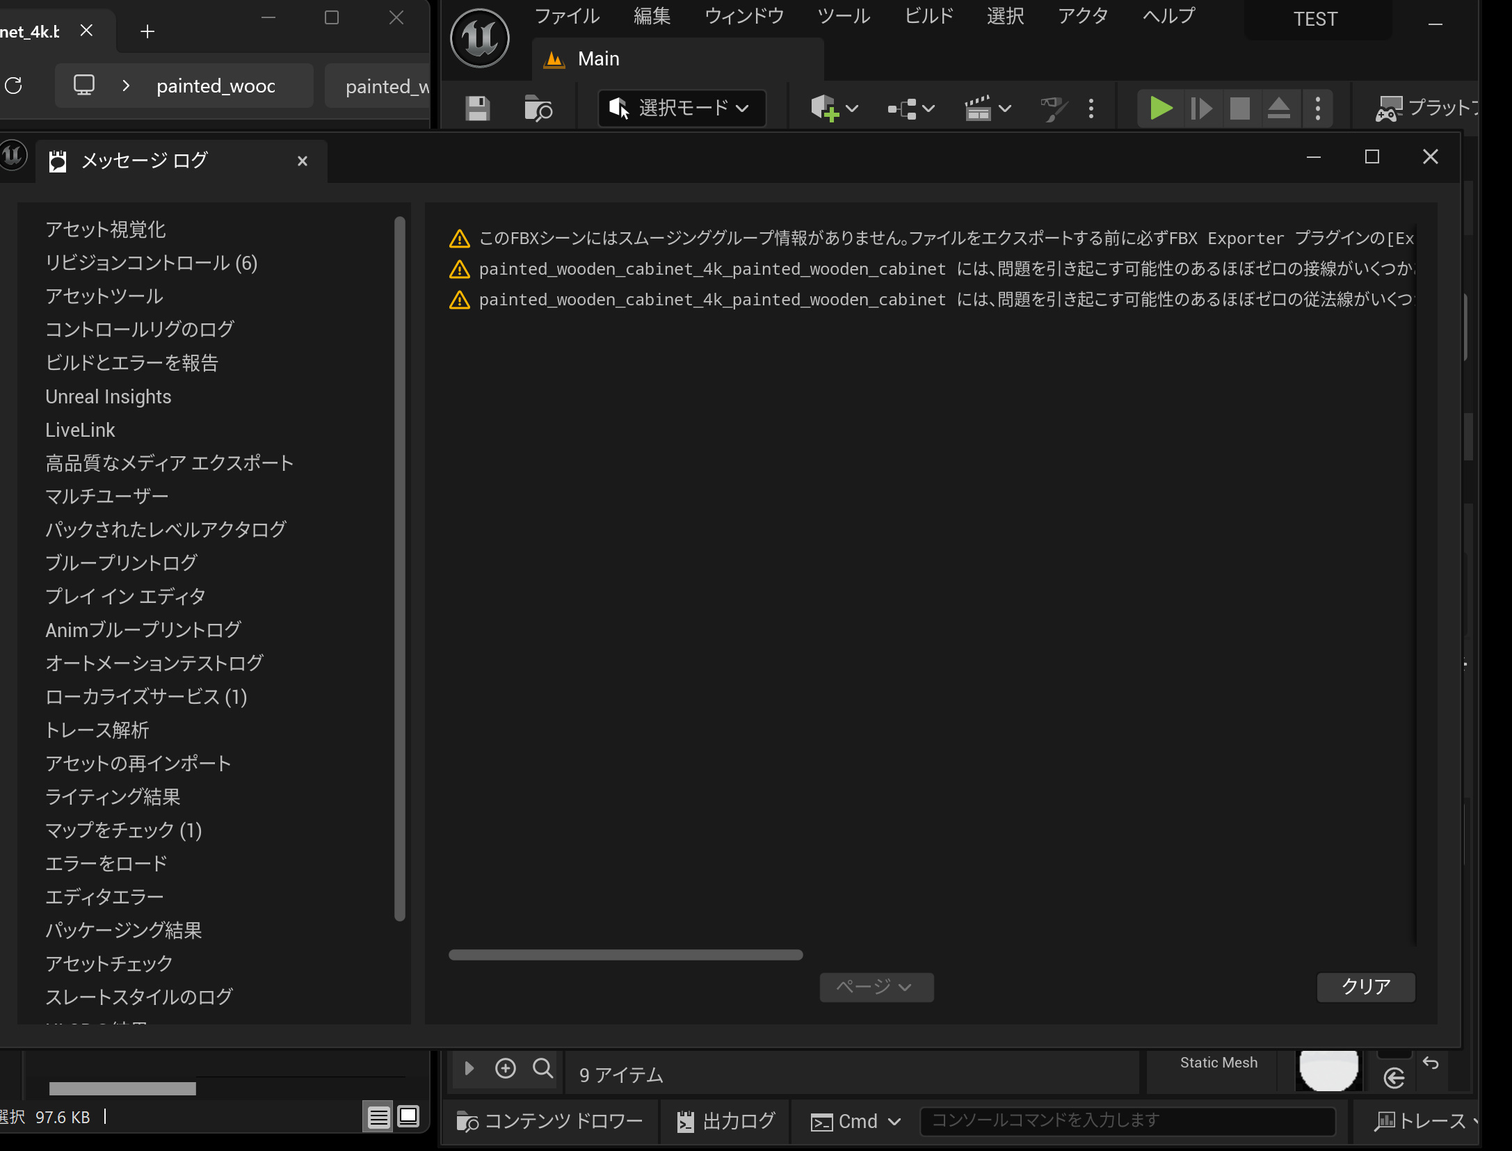Click the Stop simulation square icon

(x=1239, y=108)
